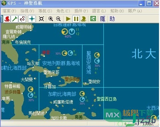Start navigation with the play arrow
The width and height of the screenshot is (160, 127).
tap(68, 19)
